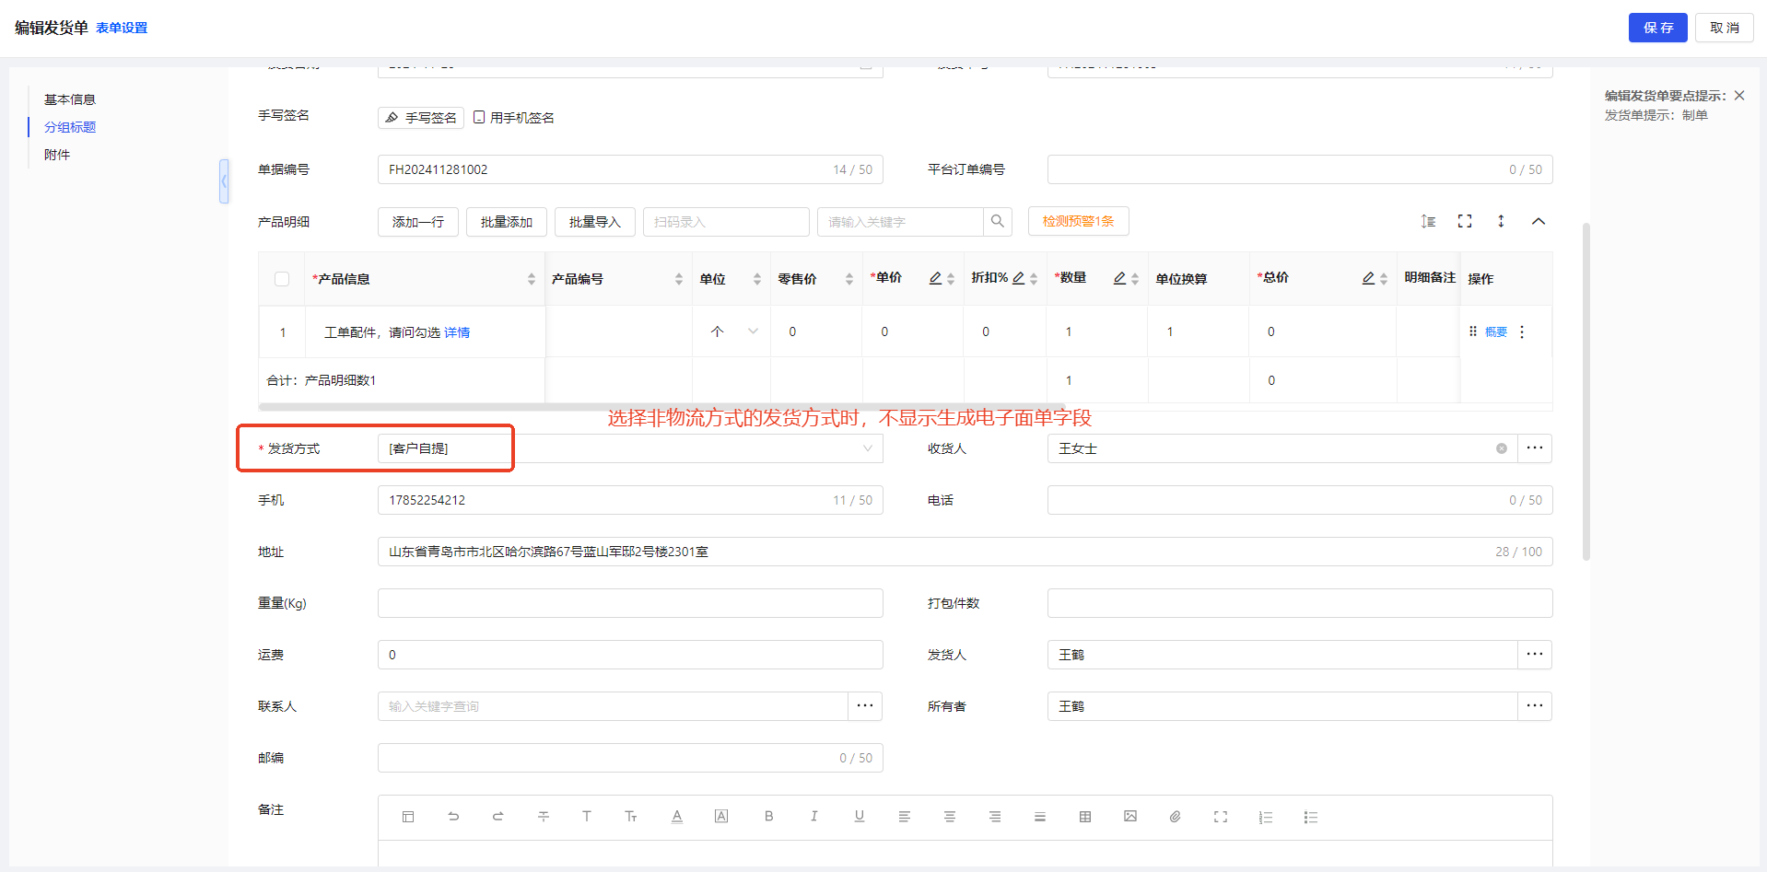The image size is (1767, 872).
Task: Click the bold icon in remarks editor
Action: [768, 817]
